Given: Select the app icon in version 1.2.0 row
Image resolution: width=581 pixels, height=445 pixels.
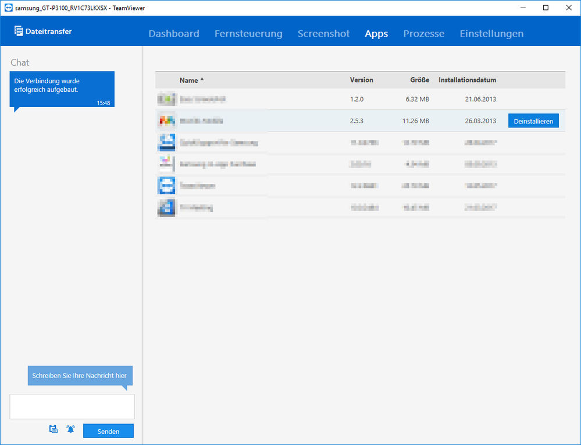Looking at the screenshot, I should tap(166, 99).
